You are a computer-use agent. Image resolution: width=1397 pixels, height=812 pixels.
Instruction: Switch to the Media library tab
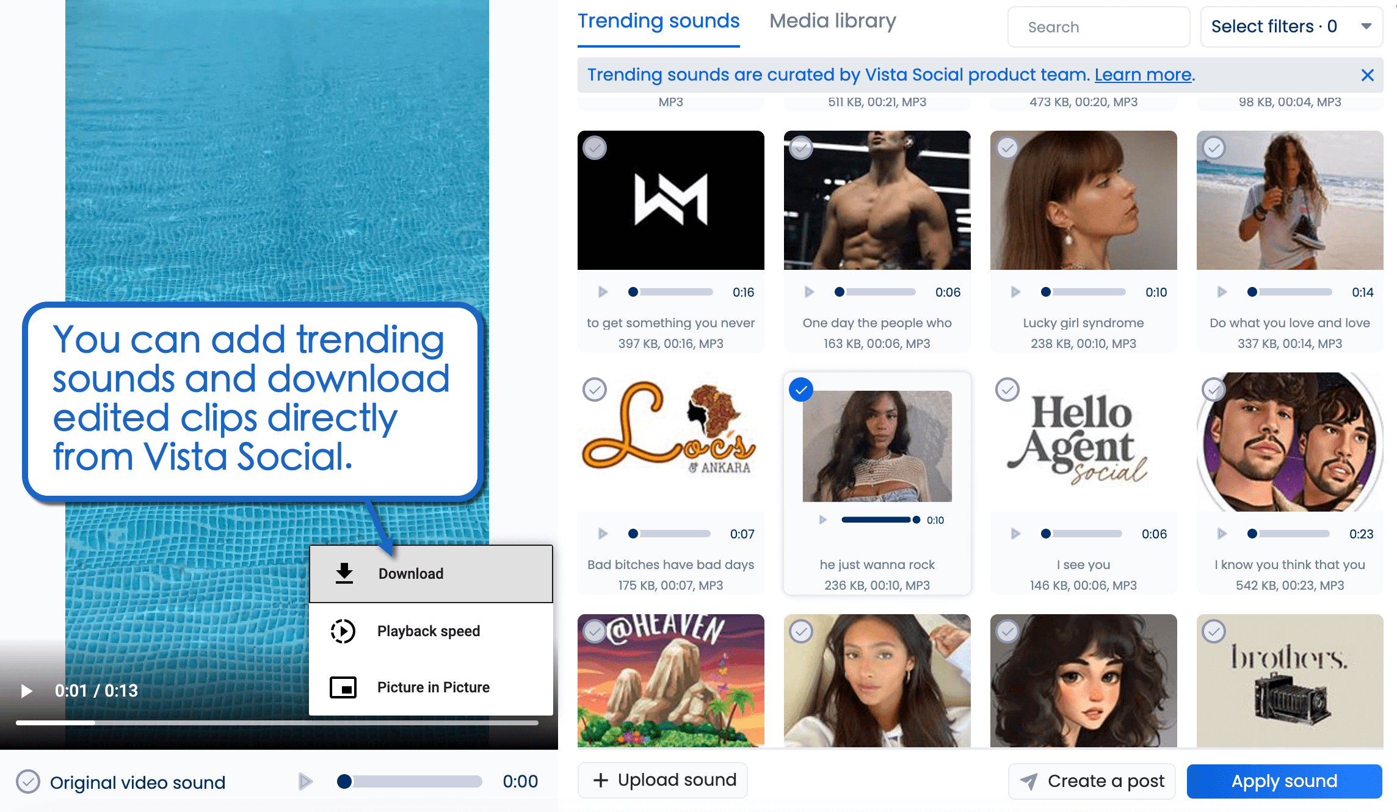click(x=833, y=21)
